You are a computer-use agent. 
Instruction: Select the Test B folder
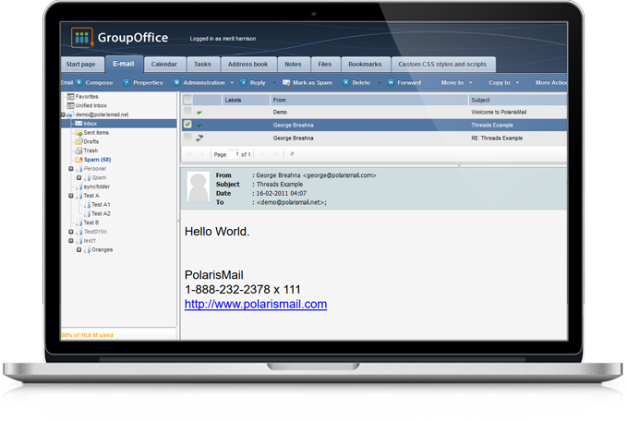(x=91, y=223)
